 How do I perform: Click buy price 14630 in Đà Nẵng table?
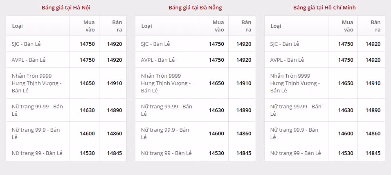[x=216, y=110]
